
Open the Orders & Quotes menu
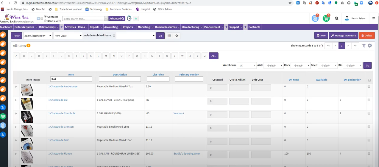click(26, 27)
